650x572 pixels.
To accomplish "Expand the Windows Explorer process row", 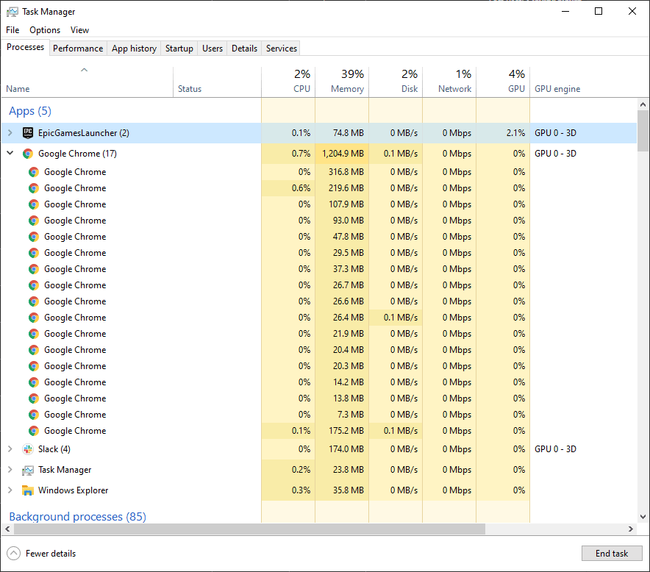I will pyautogui.click(x=10, y=490).
